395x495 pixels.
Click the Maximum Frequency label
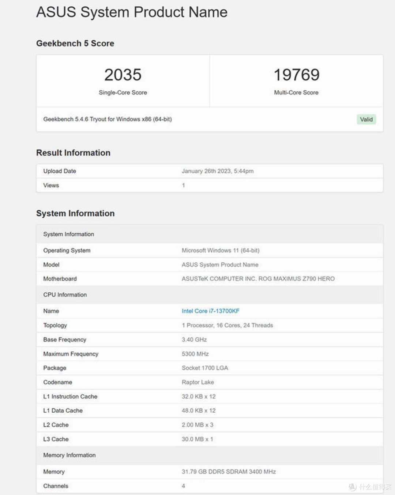71,354
